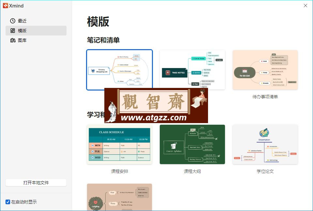Screen dimensions: 313x211
Task: Pick the Ladybug template thumbnail
Action: (x=119, y=197)
